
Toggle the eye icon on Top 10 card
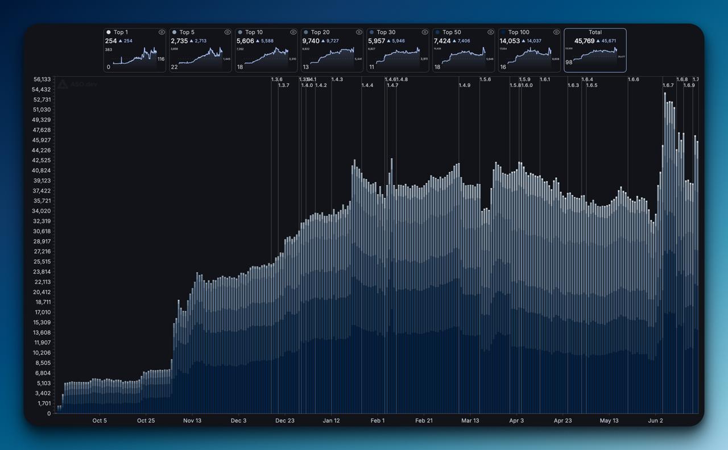293,32
